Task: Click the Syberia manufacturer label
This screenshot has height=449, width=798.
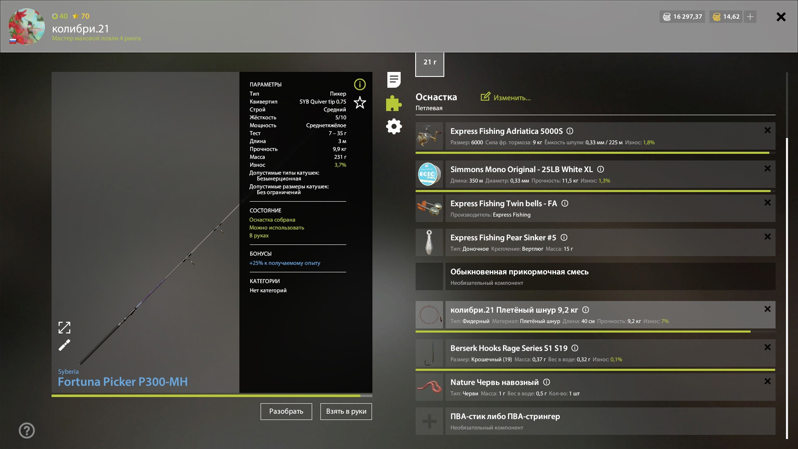Action: pos(68,372)
